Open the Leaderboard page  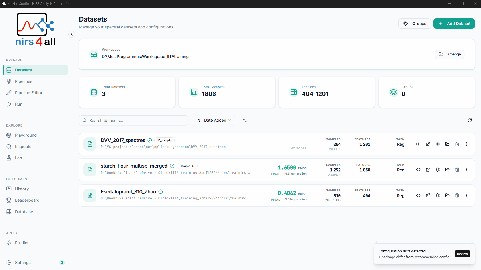coord(36,200)
